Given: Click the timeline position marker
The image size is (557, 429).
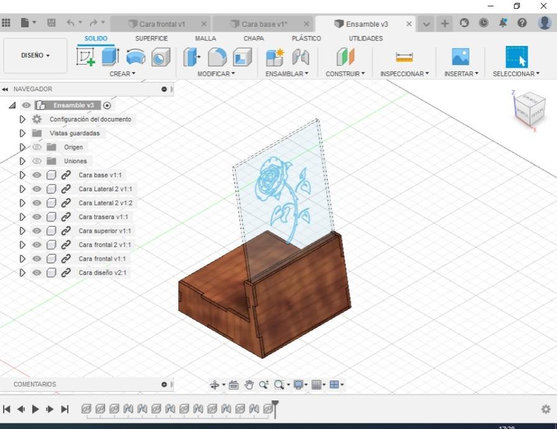Looking at the screenshot, I should pyautogui.click(x=275, y=409).
